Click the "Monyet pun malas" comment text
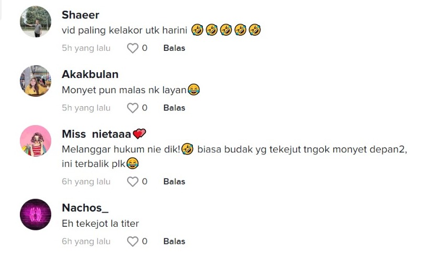This screenshot has width=433, height=255. click(124, 90)
